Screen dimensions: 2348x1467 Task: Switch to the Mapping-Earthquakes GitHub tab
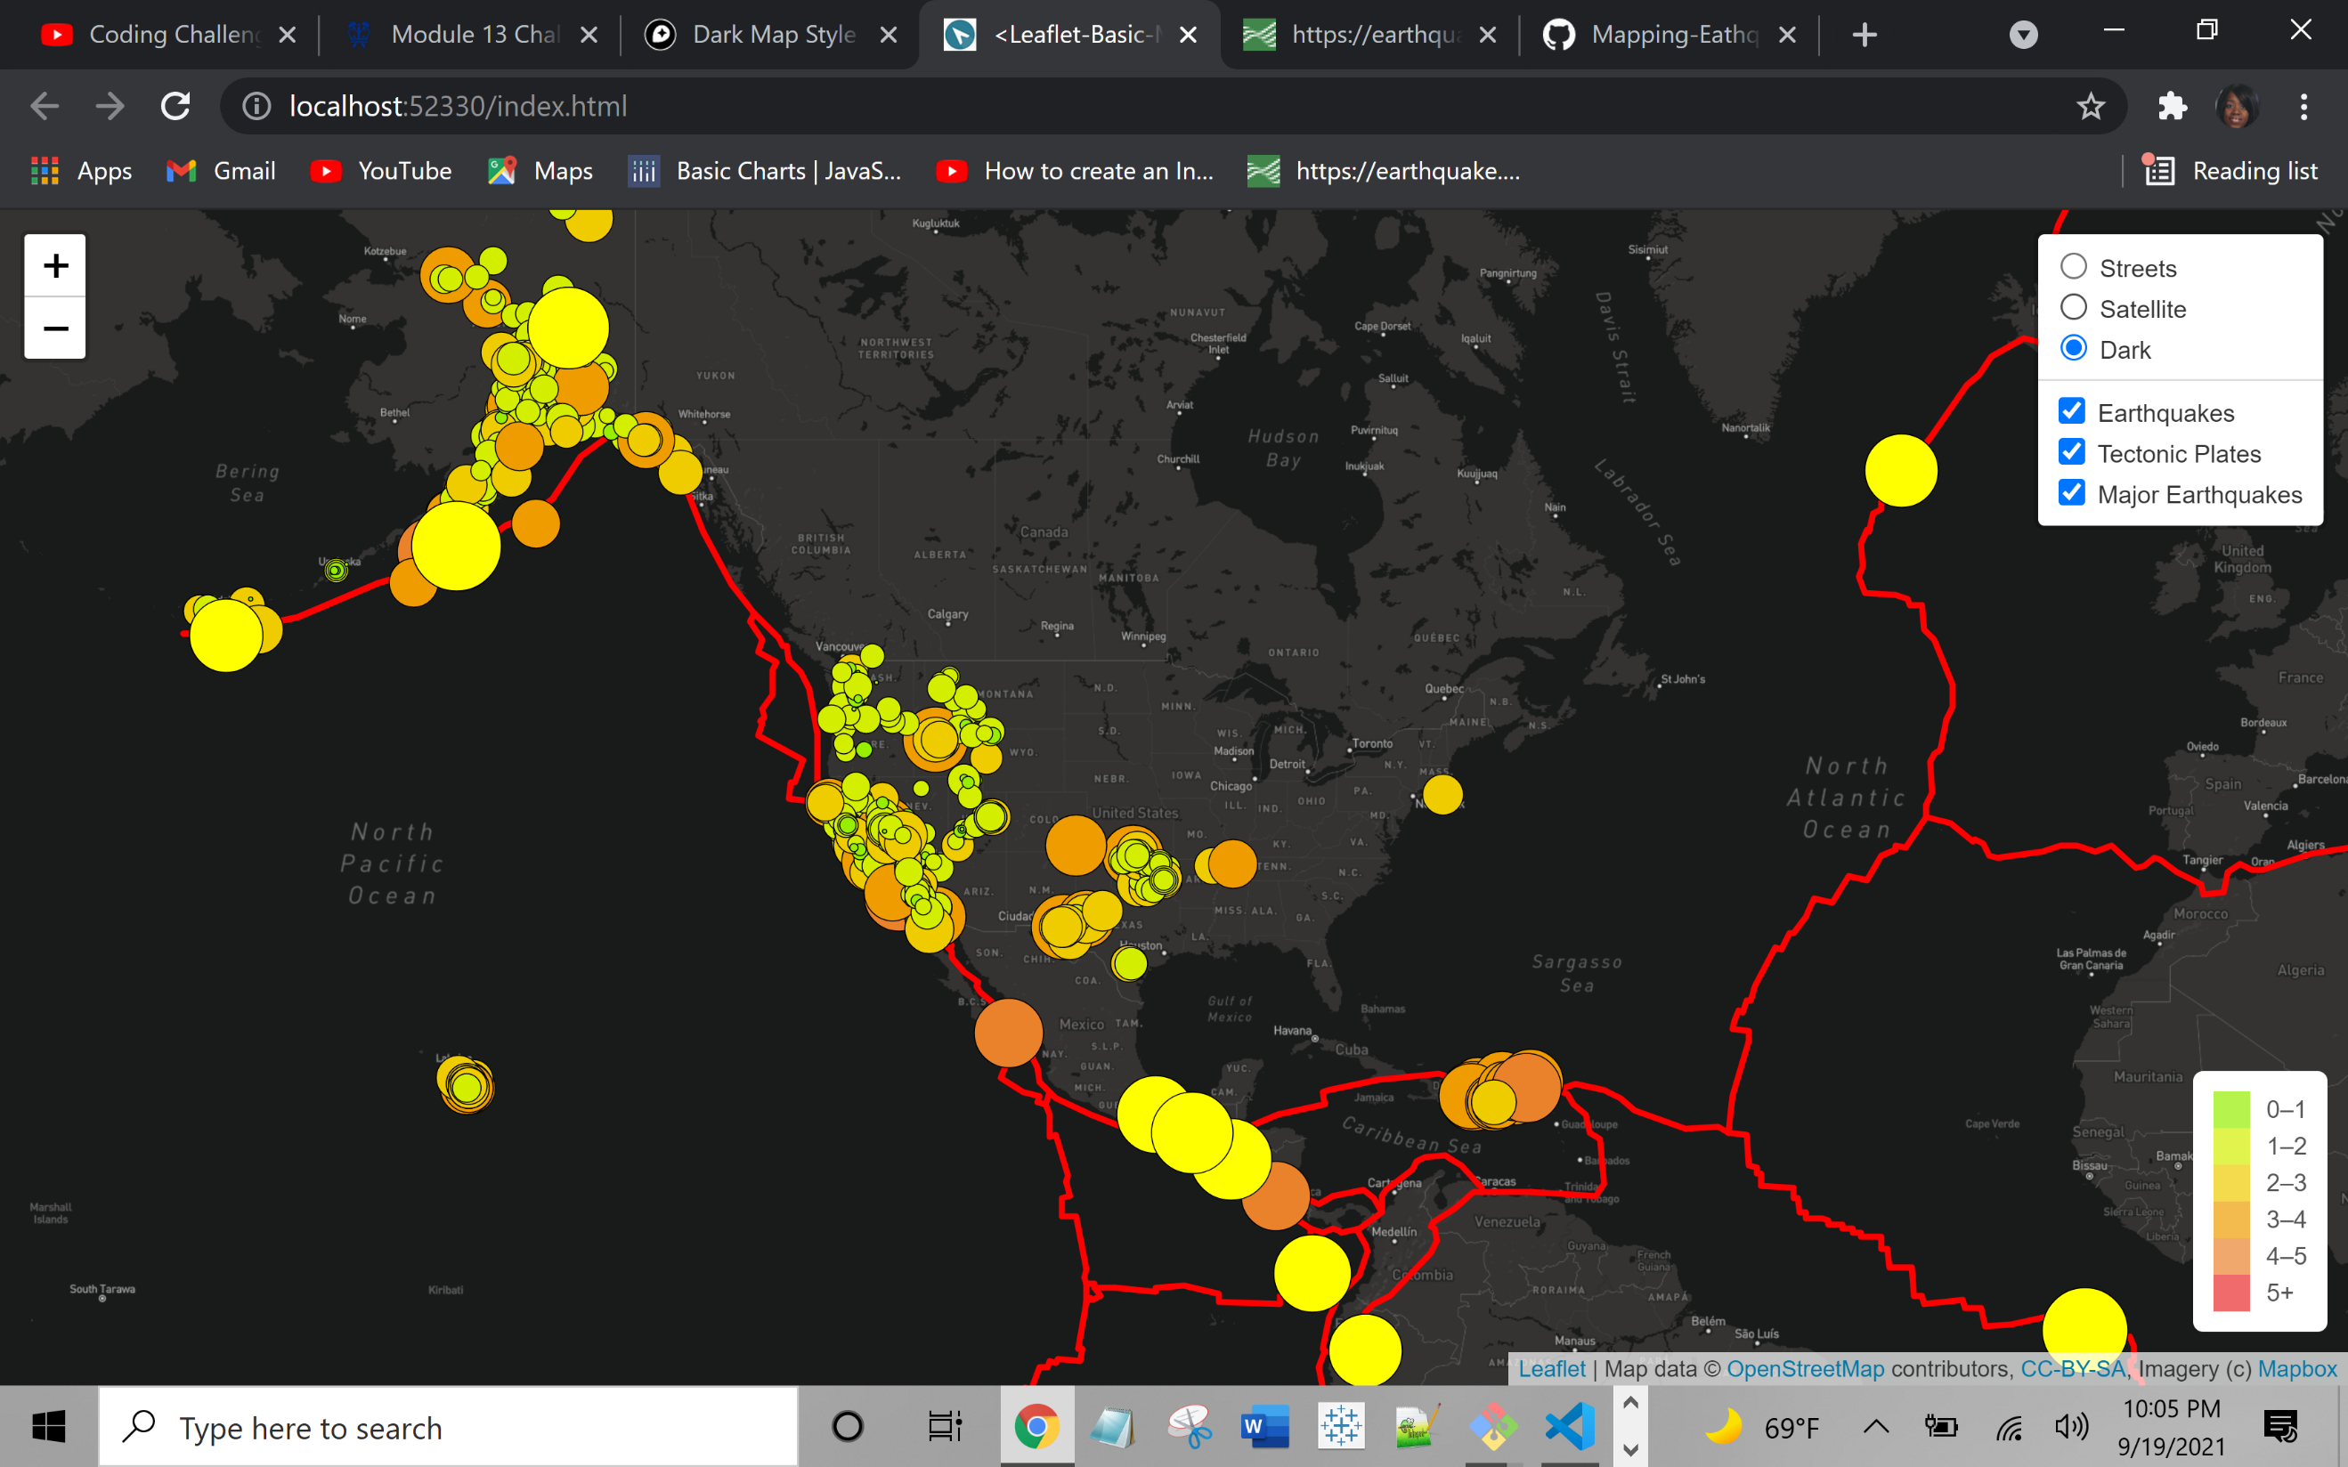coord(1670,35)
